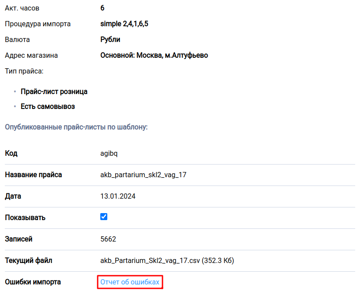
Task: Select the Прайс-лист розница list item
Action: tap(54, 91)
